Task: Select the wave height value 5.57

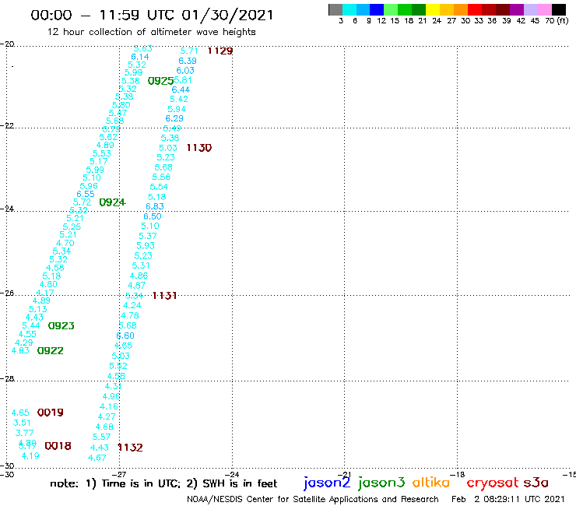Action: [x=101, y=437]
